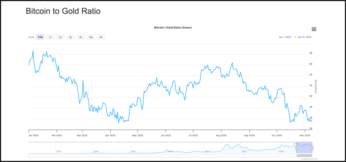
Task: Click the January peak on the ratio line
Action: (x=33, y=51)
